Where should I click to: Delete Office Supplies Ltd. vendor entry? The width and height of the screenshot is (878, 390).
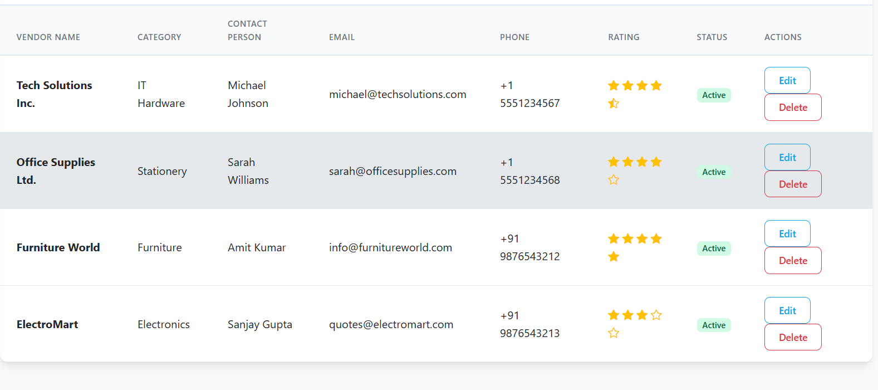pos(792,184)
